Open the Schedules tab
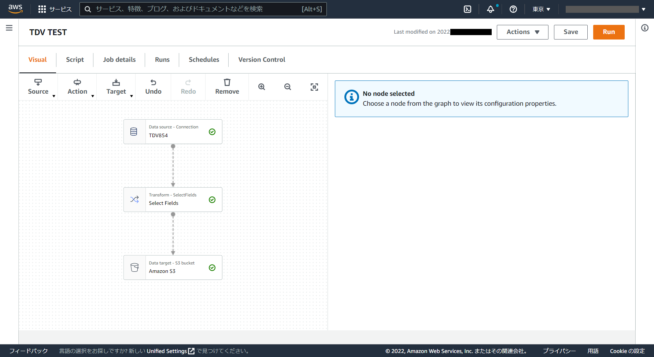Screen dimensions: 654x357 pos(204,60)
